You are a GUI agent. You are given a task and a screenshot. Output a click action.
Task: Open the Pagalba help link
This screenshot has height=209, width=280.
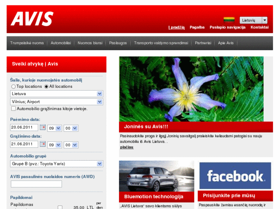point(197,27)
